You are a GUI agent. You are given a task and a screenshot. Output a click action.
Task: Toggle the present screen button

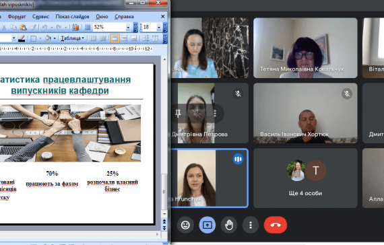pyautogui.click(x=207, y=225)
